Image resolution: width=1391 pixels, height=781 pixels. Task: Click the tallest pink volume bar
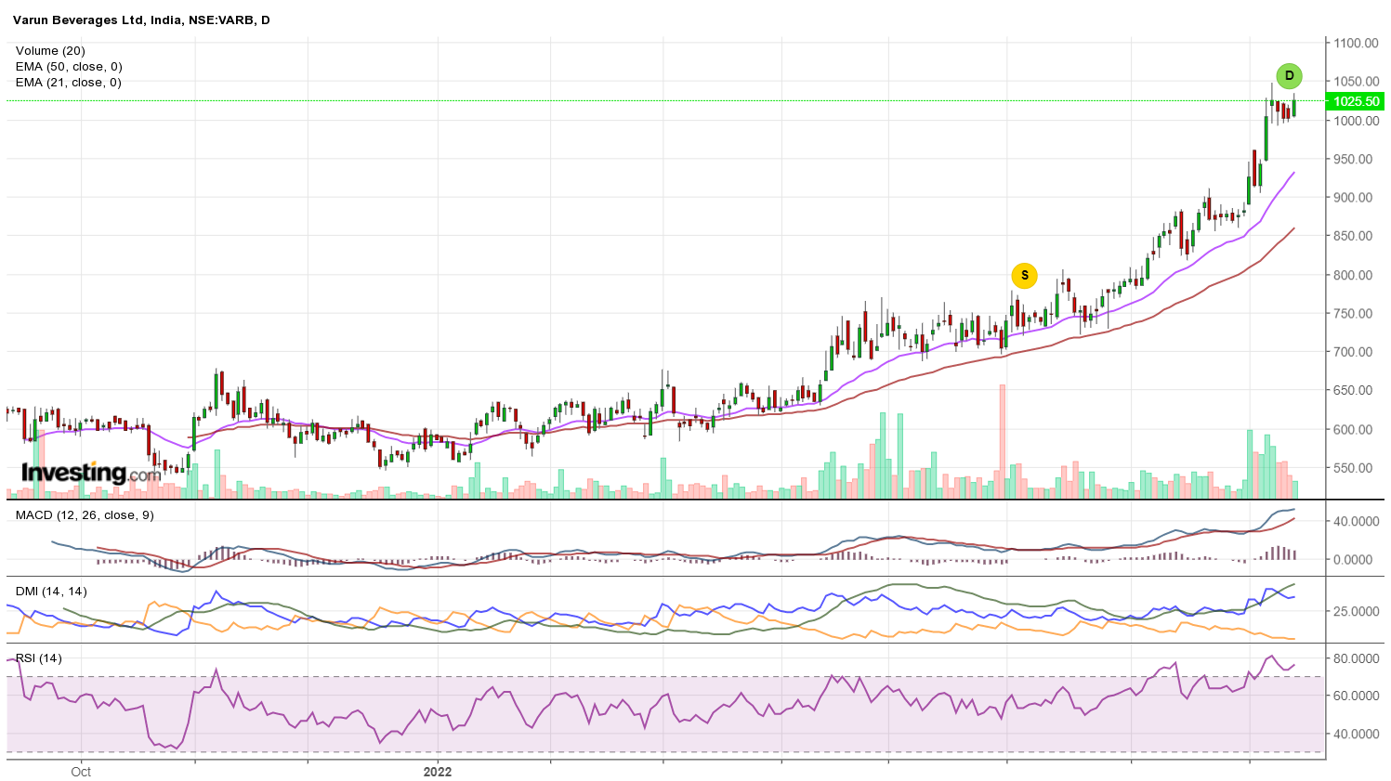click(1003, 442)
